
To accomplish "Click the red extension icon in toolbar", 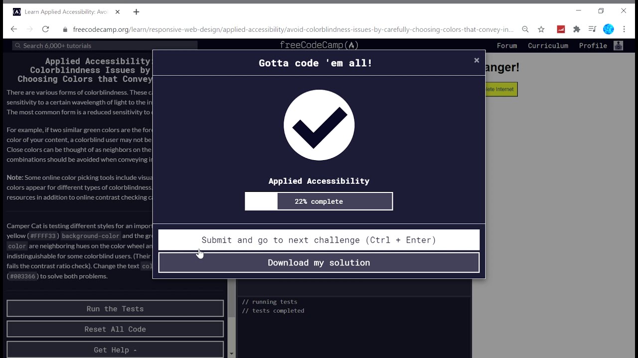I will 561,29.
